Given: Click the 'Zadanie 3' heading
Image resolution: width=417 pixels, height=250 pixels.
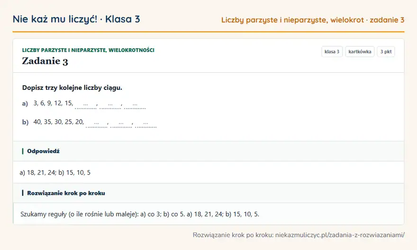Looking at the screenshot, I should pyautogui.click(x=45, y=61).
